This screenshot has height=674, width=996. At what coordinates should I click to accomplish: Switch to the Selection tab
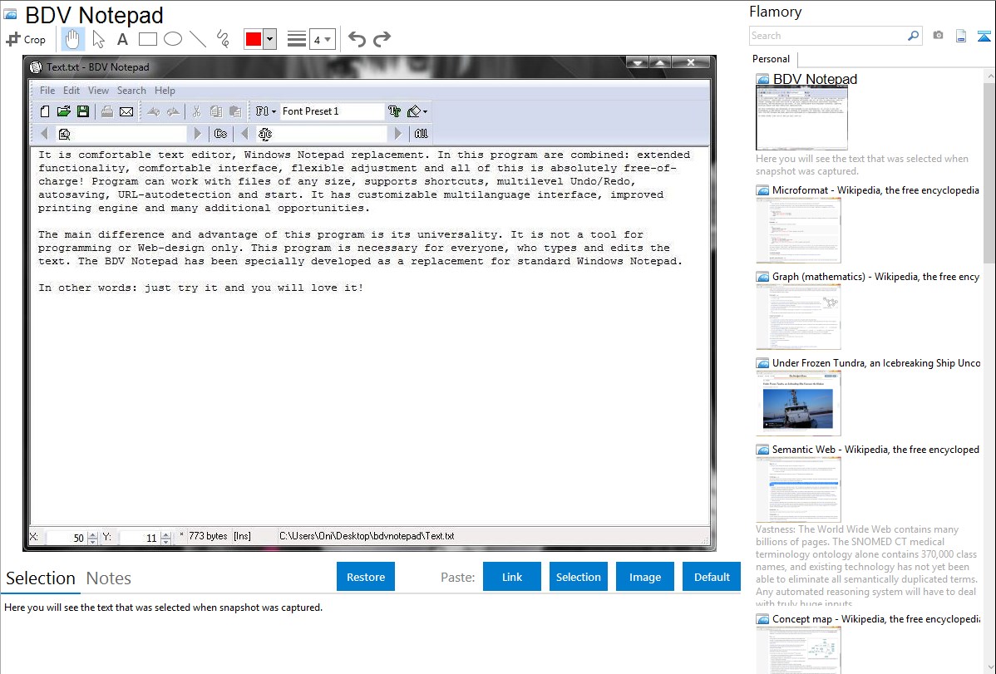tap(41, 578)
